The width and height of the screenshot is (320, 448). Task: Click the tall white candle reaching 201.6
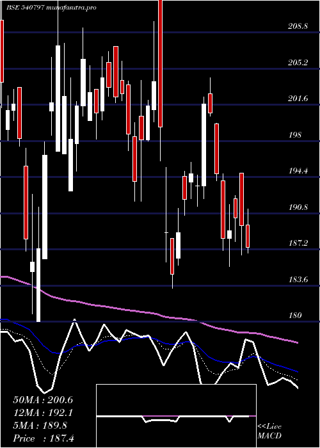[204, 145]
